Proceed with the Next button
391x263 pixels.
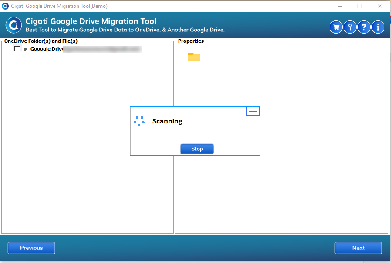tap(358, 248)
